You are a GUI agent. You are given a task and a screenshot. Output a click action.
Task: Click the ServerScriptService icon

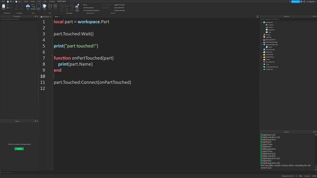pos(264,44)
